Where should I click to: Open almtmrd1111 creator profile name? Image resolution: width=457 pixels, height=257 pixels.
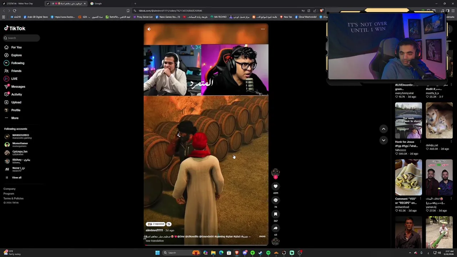click(154, 230)
